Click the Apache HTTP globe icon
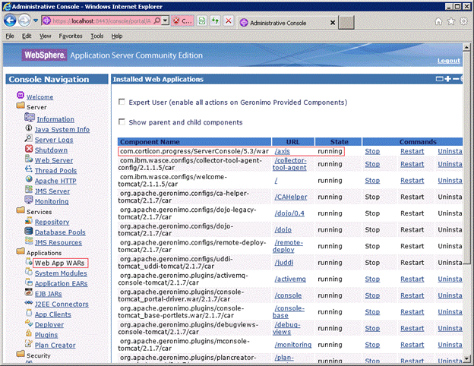This screenshot has height=366, width=474. point(29,179)
